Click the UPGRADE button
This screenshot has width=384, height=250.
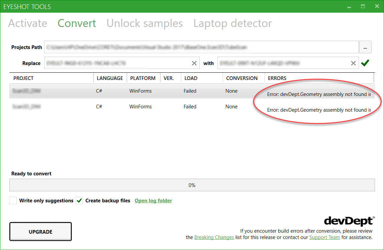pos(40,231)
